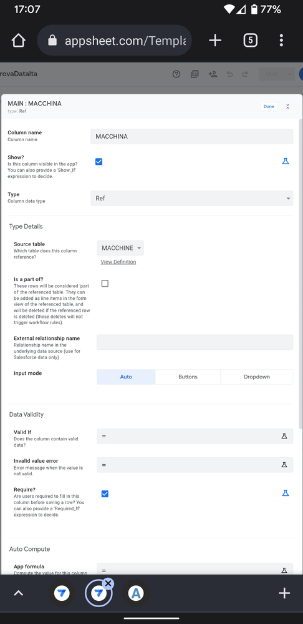This screenshot has height=624, width=303.
Task: Select Buttons input mode
Action: click(188, 377)
